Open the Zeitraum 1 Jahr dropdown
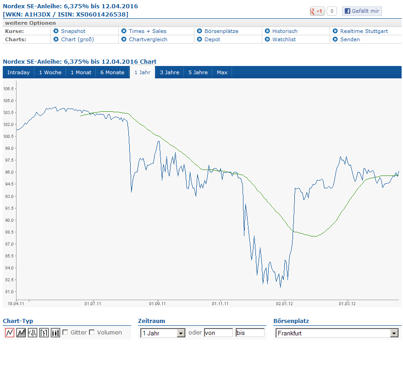403x367 pixels. pos(163,333)
